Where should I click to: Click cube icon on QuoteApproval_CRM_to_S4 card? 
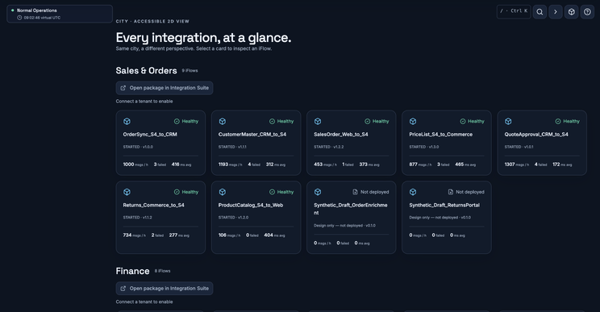(x=508, y=121)
